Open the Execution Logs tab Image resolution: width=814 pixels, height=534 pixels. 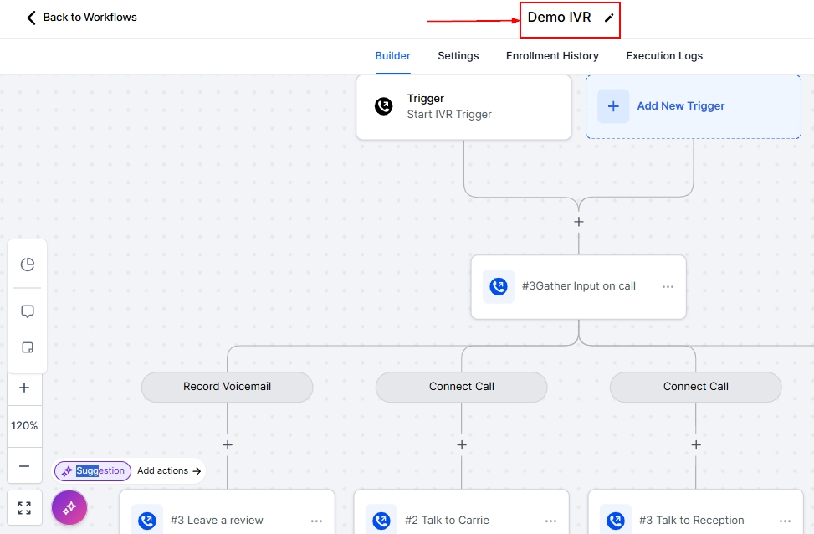click(x=664, y=56)
